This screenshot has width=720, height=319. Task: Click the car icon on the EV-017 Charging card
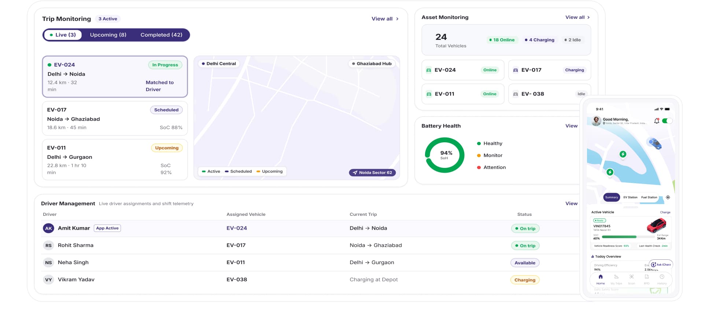(x=515, y=70)
